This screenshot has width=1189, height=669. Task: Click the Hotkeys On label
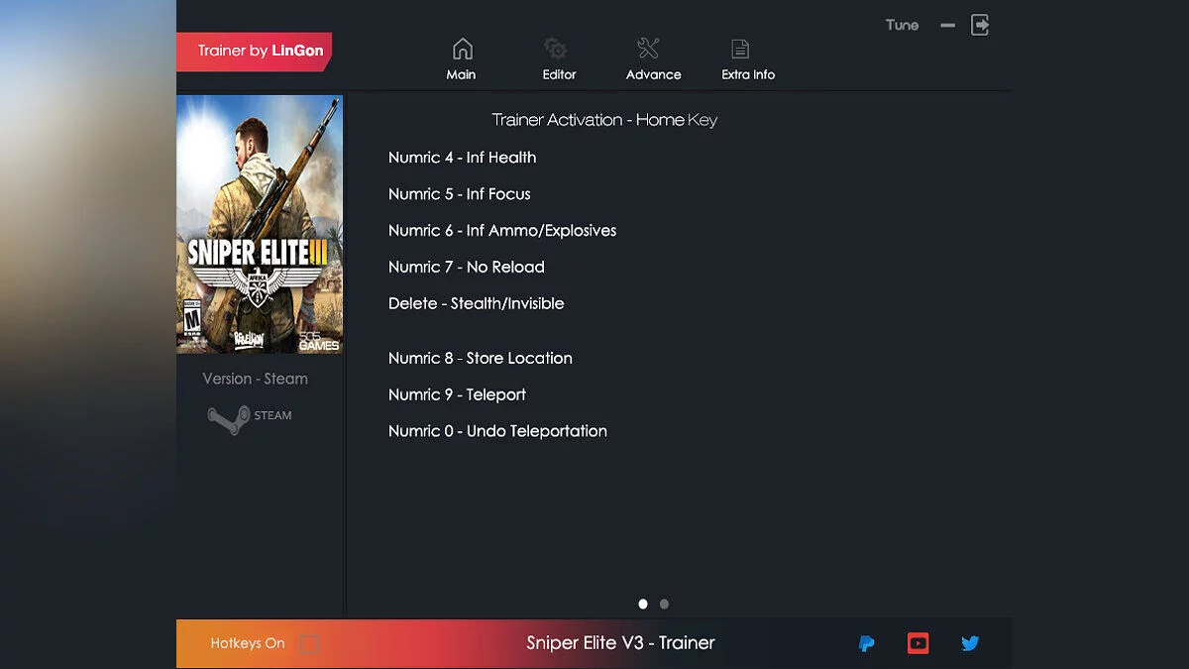(x=247, y=643)
